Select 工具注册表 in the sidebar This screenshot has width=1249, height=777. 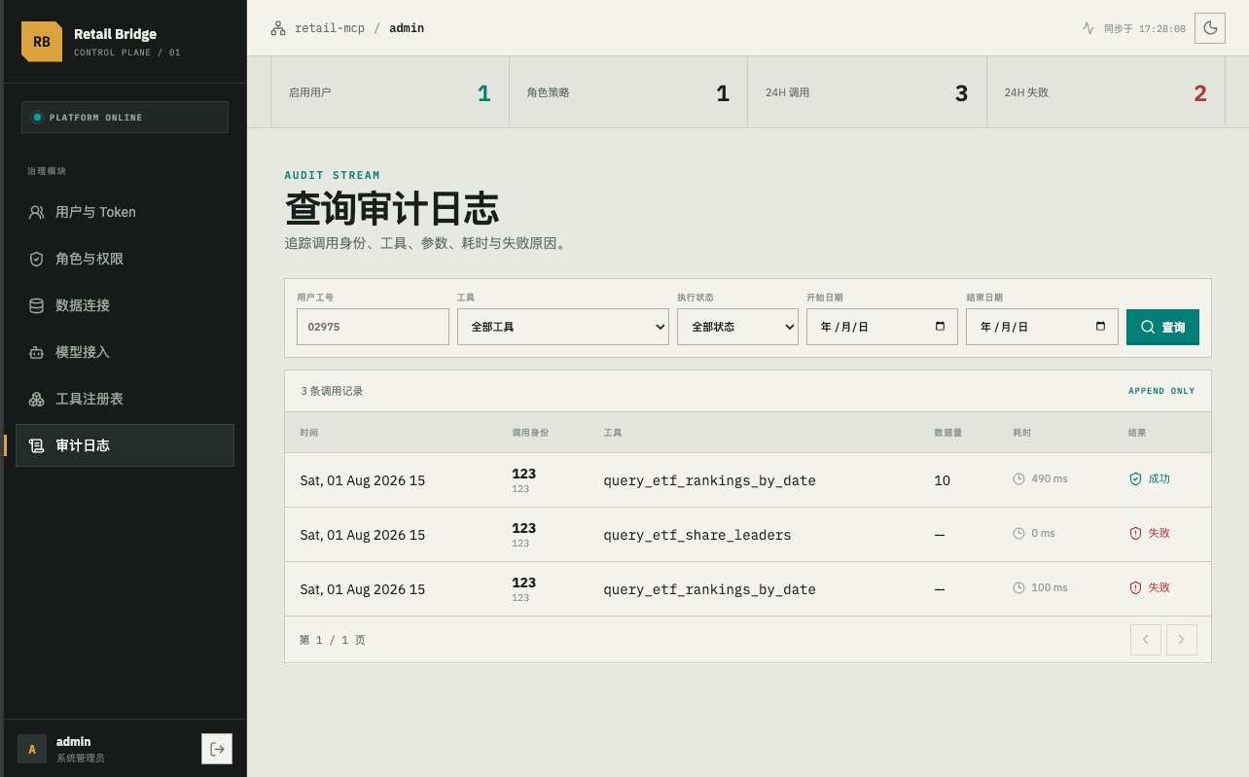pyautogui.click(x=125, y=399)
